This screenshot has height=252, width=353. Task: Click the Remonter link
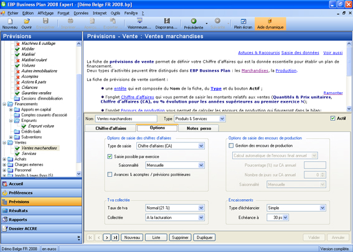(x=333, y=93)
